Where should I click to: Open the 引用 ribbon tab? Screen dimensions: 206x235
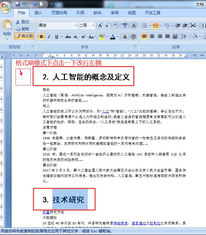(80, 13)
